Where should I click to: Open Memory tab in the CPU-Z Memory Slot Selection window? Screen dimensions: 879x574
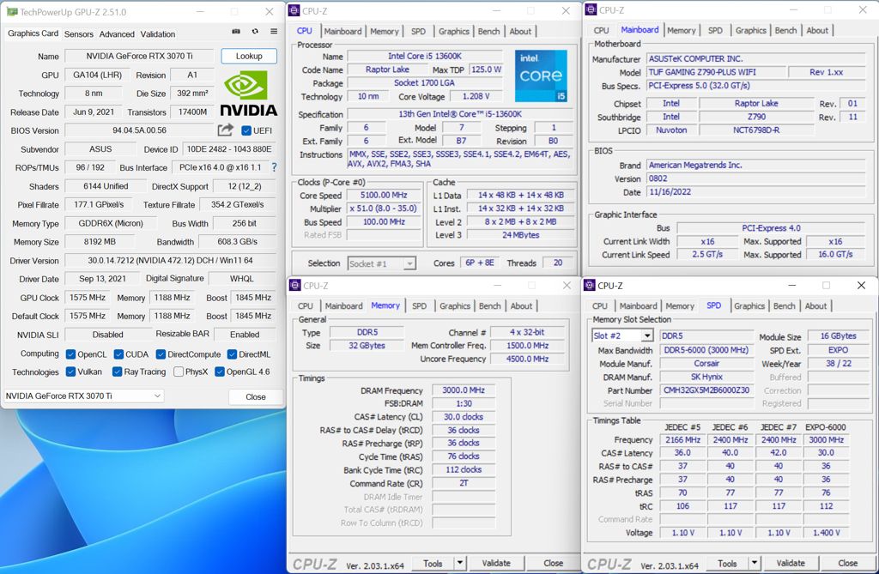[680, 306]
